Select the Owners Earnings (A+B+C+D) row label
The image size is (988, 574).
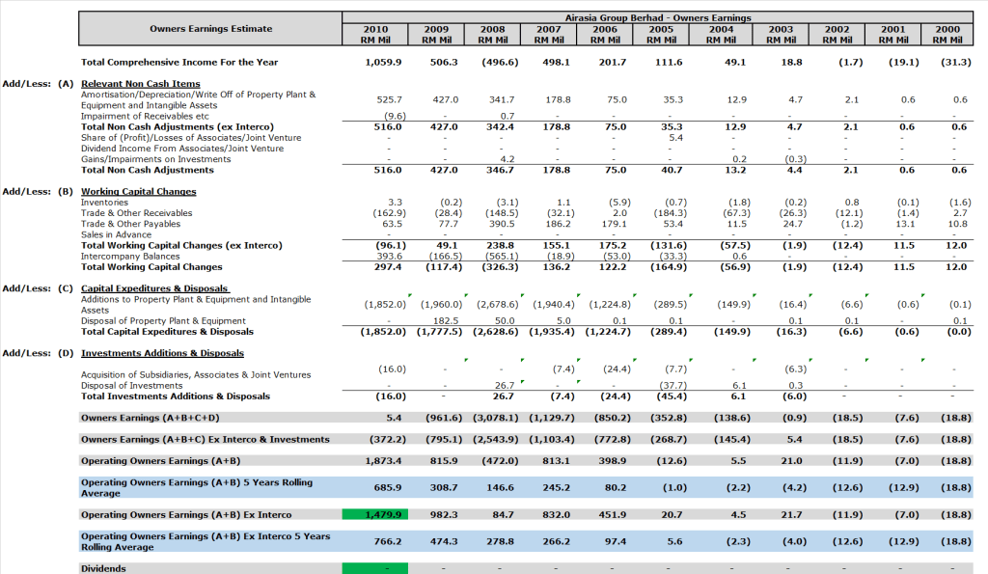(150, 418)
